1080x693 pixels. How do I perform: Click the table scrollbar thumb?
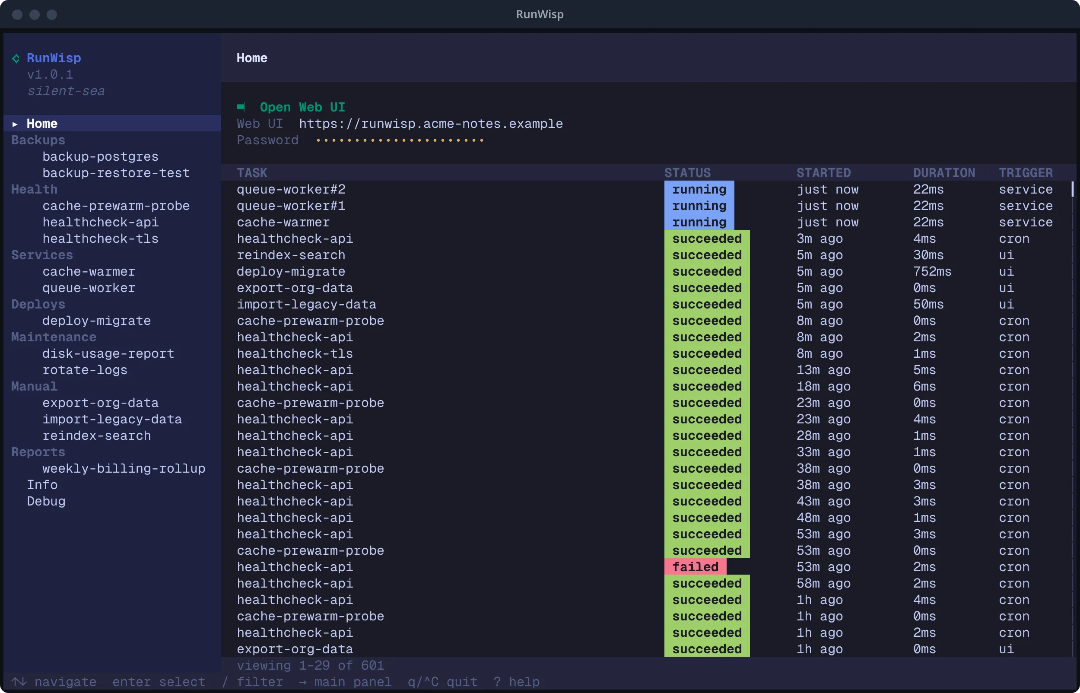pos(1072,189)
